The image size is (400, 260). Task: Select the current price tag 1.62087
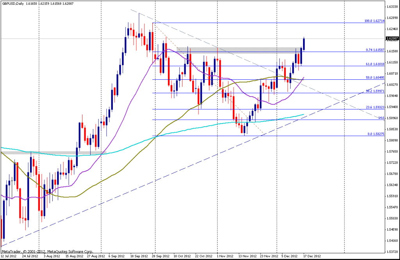[x=392, y=38]
